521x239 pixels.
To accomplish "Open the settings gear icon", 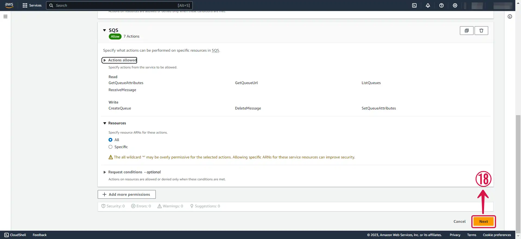I will [x=455, y=5].
